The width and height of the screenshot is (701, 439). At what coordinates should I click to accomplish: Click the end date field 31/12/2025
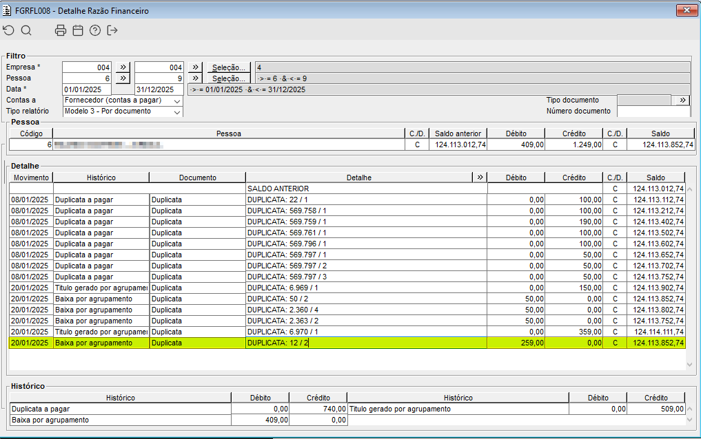(x=159, y=89)
